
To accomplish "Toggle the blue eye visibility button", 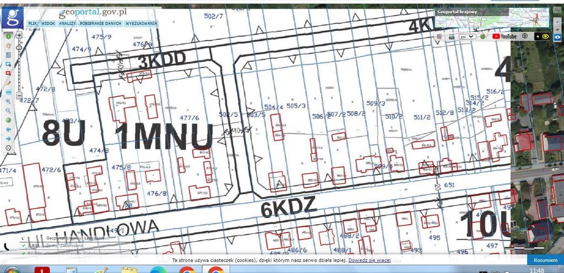I will [x=546, y=36].
